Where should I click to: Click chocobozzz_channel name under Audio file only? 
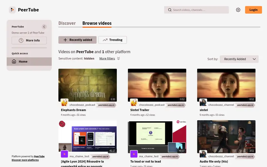coord(221,156)
